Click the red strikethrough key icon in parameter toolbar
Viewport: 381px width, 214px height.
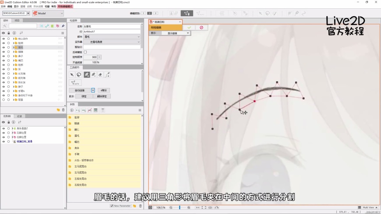90,110
